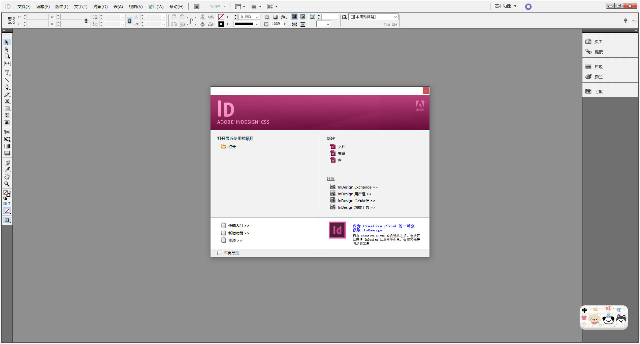Select the Eyedropper tool
The height and width of the screenshot is (344, 640).
(7, 170)
